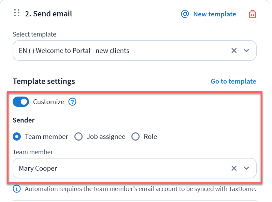Delete the Send email step with trash icon
The width and height of the screenshot is (272, 202).
click(x=253, y=14)
